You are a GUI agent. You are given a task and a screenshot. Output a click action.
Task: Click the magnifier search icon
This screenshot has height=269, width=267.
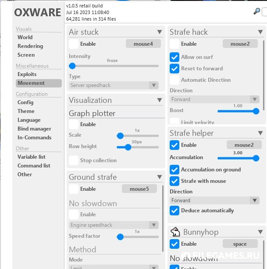tap(257, 11)
